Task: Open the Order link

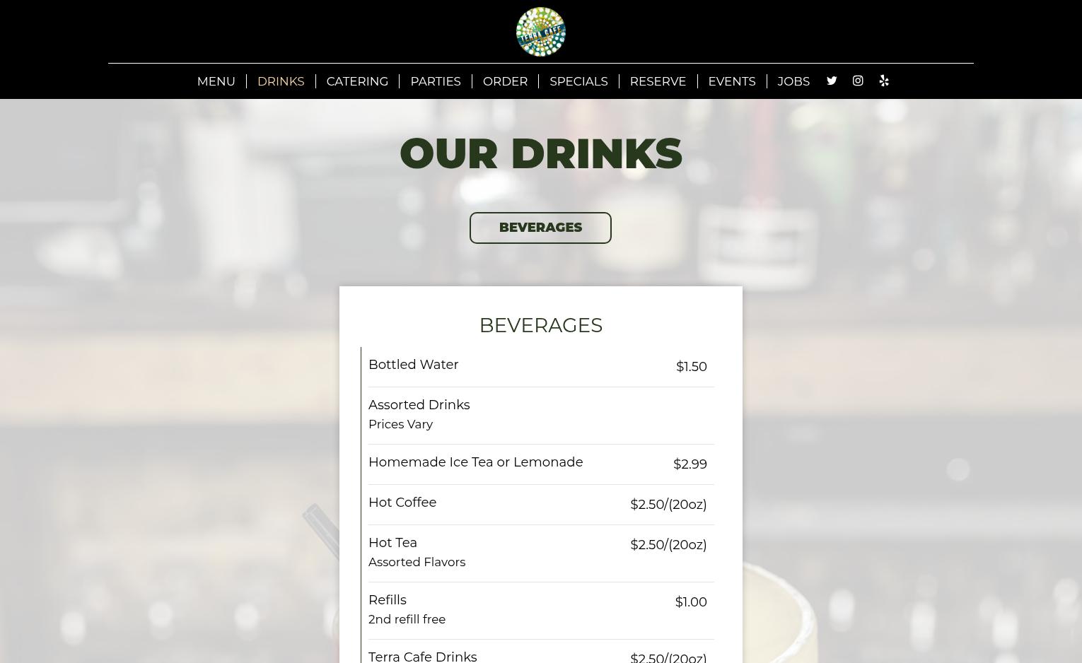Action: pos(505,81)
